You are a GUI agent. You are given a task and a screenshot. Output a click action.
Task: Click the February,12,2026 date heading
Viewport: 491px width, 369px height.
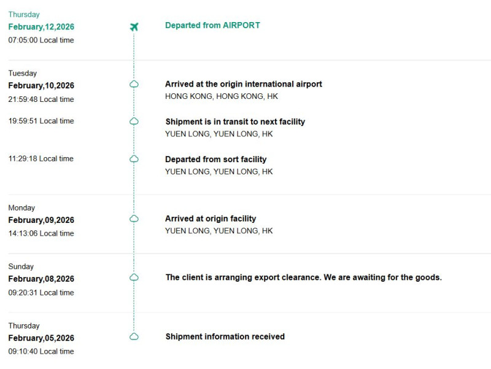pos(41,27)
